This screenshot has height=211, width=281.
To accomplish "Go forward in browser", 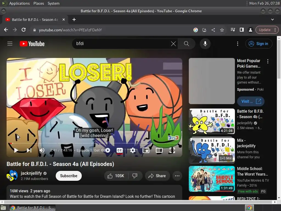I will click(15, 30).
